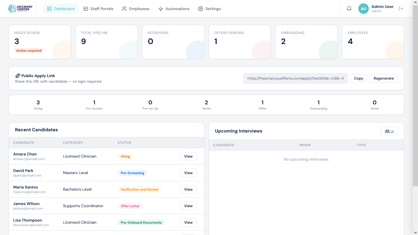Click email jwilson@email.com
418x235 pixels.
click(28, 209)
